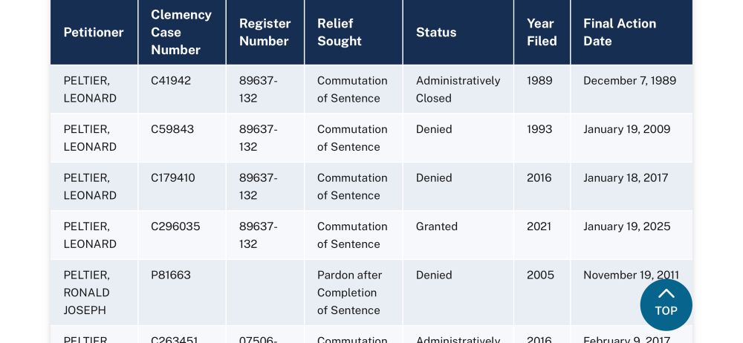Click the December 7, 1989 date cell
743x343 pixels.
pyautogui.click(x=632, y=89)
